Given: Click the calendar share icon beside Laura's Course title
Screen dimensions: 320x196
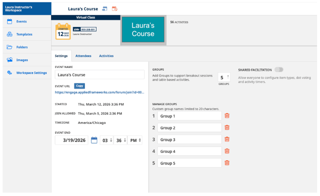Looking at the screenshot, I should tap(105, 9).
